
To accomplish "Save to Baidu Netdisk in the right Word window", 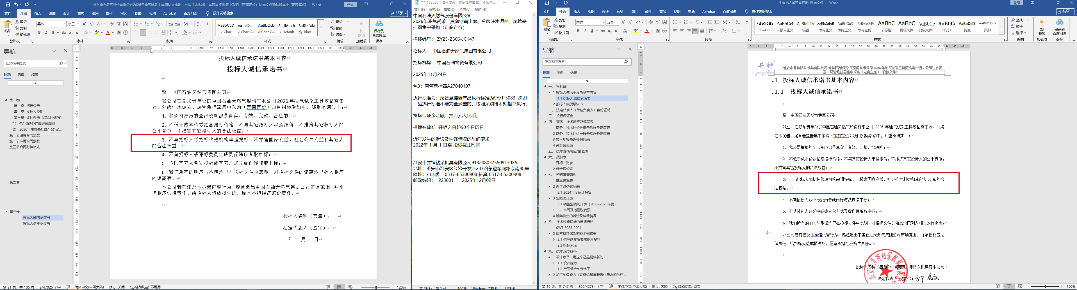I will 1060,27.
